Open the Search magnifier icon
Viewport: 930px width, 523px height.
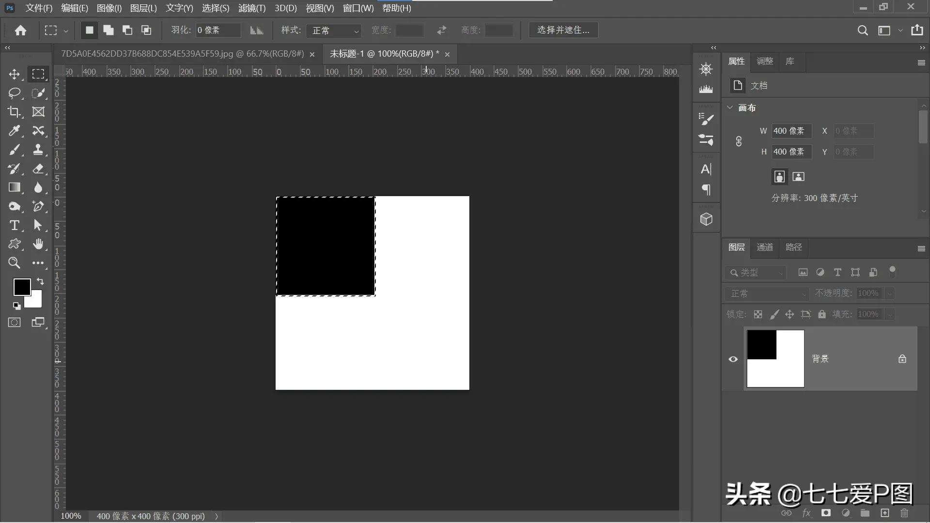[862, 30]
